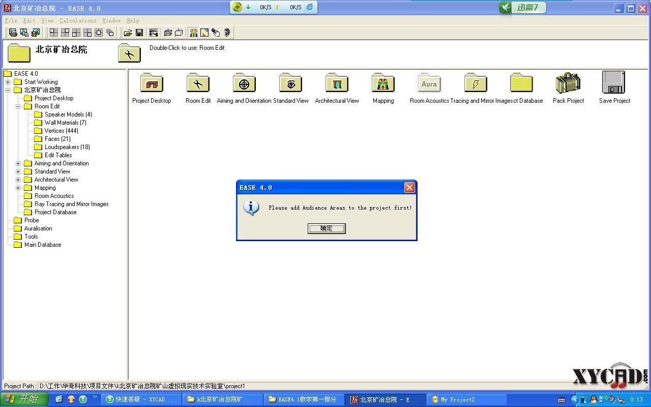Select Auralisation in the tree

click(x=38, y=228)
